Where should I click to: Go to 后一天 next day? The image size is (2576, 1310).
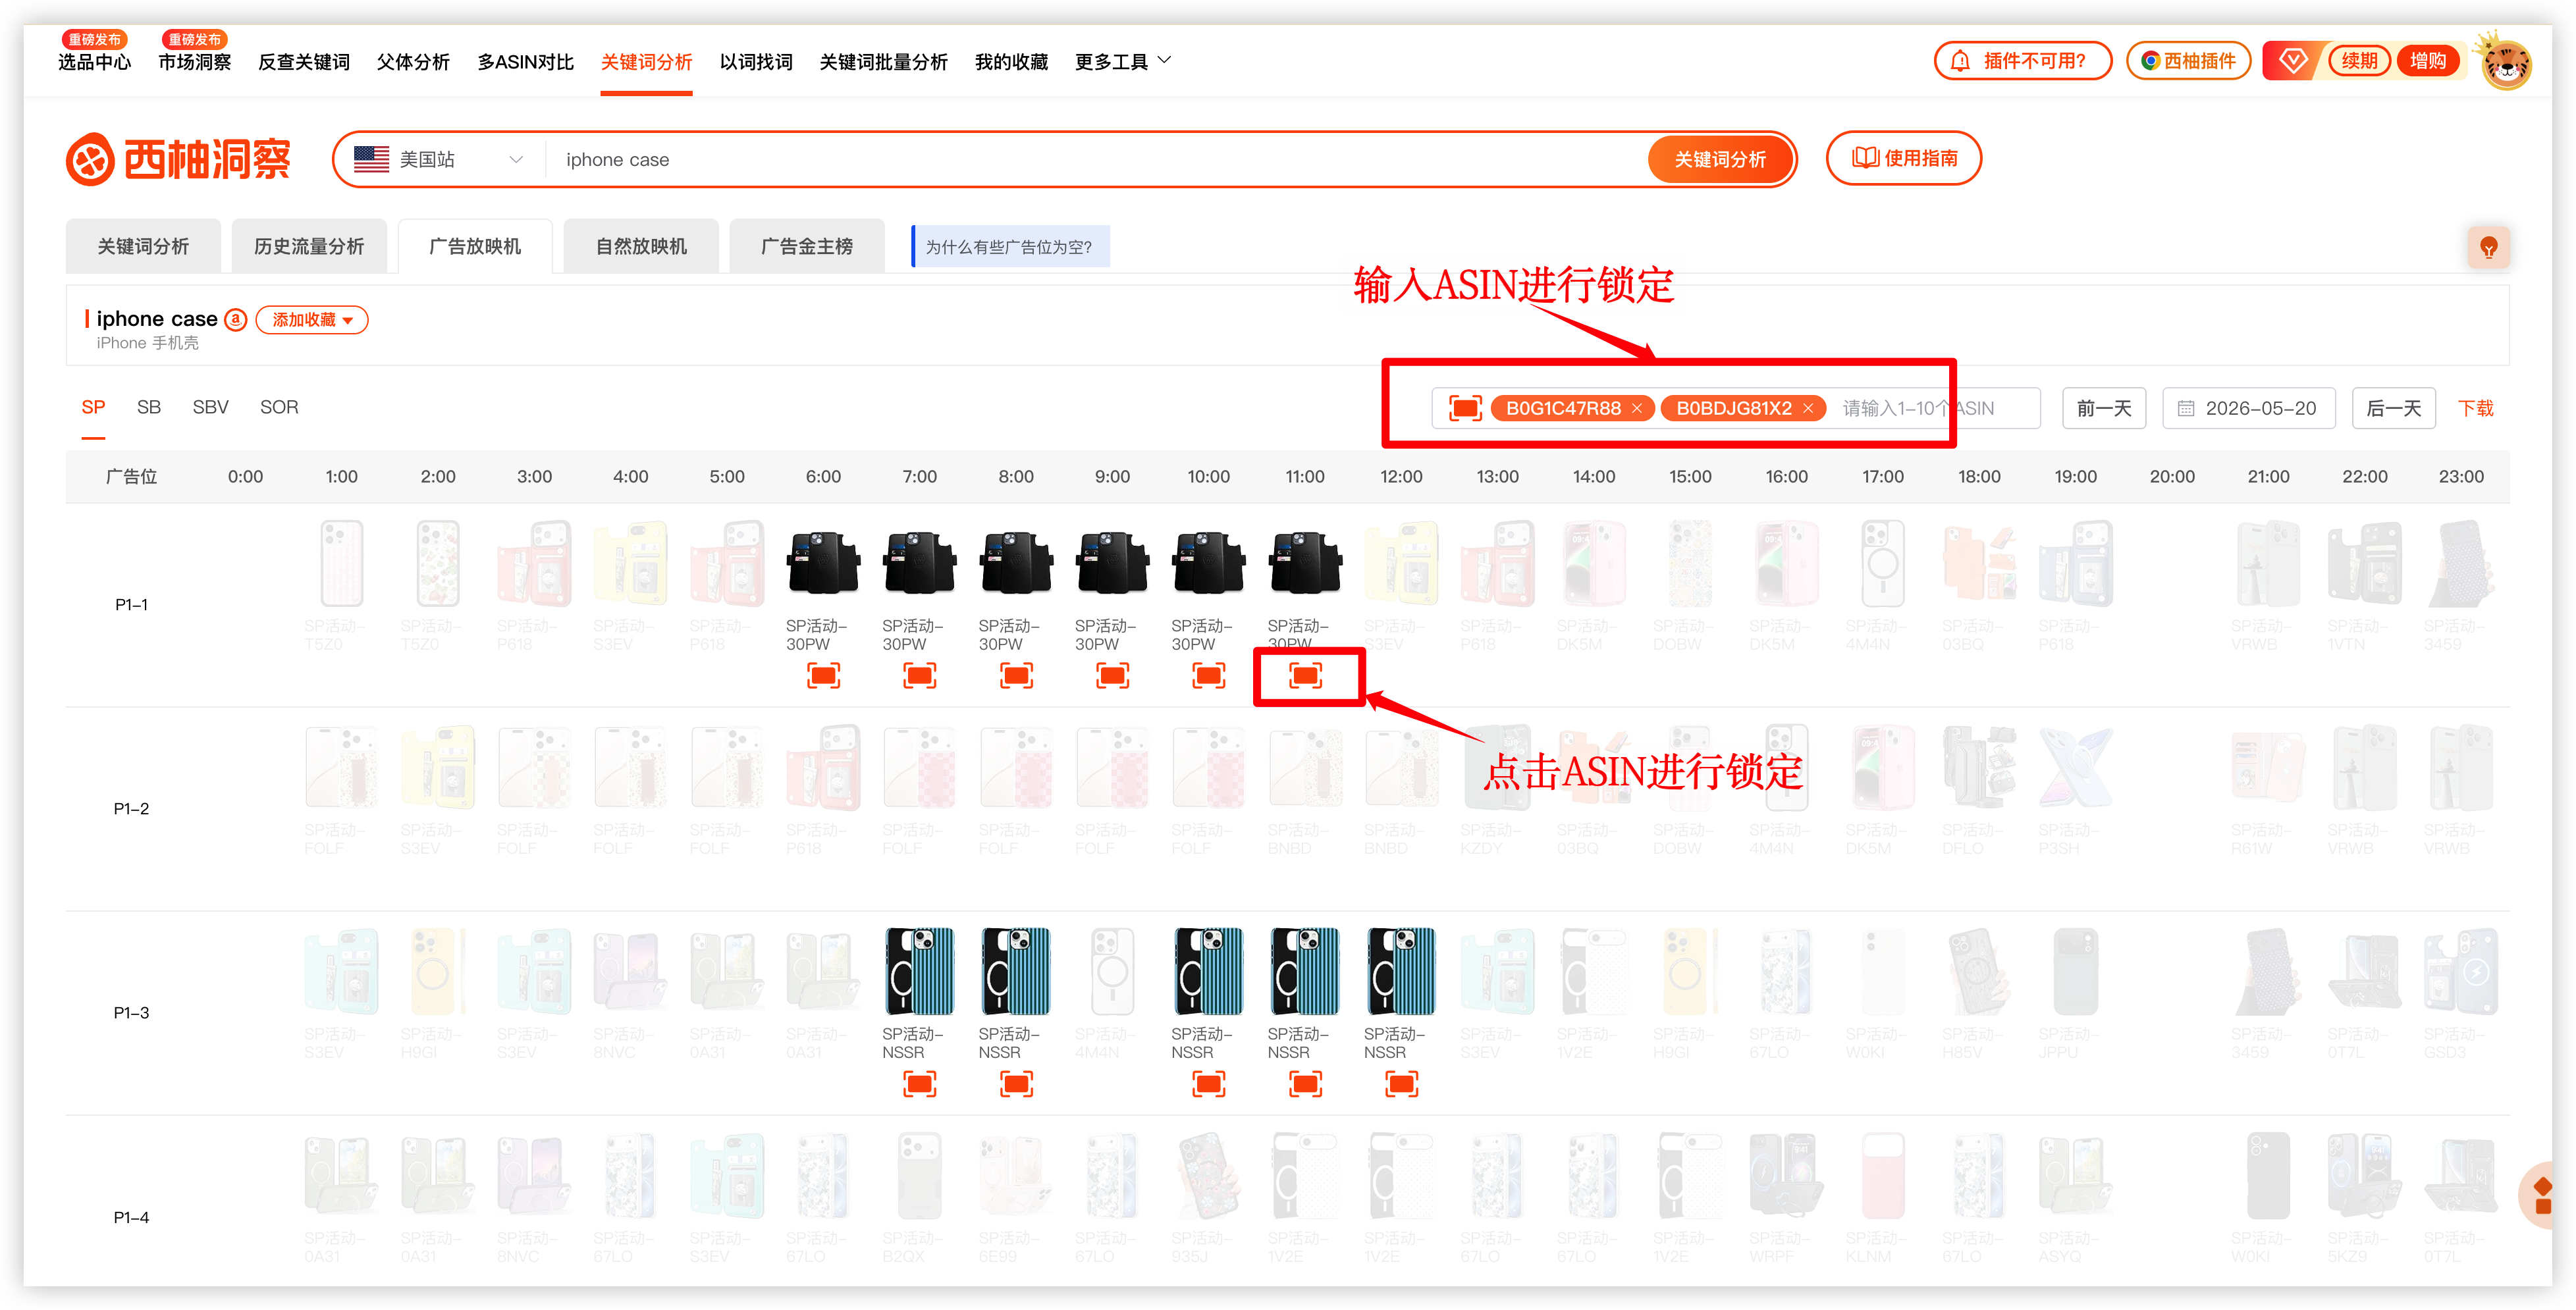pyautogui.click(x=2394, y=408)
